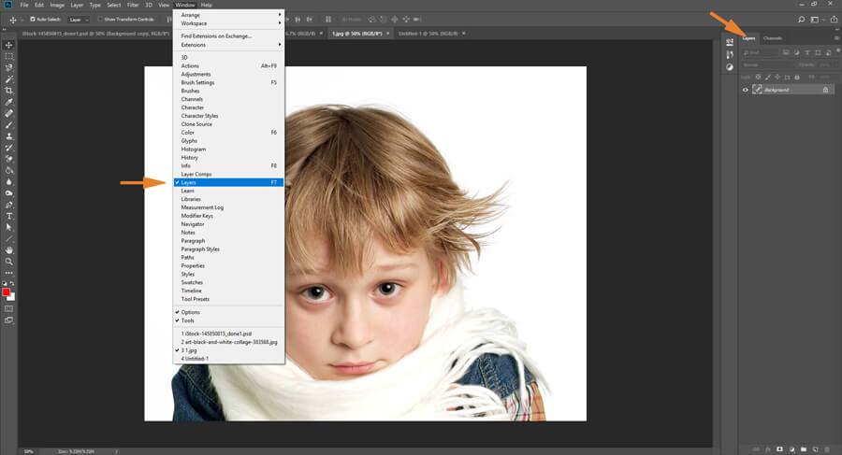Open the Auto-Select Layer dropdown
Image resolution: width=842 pixels, height=455 pixels.
coord(79,19)
